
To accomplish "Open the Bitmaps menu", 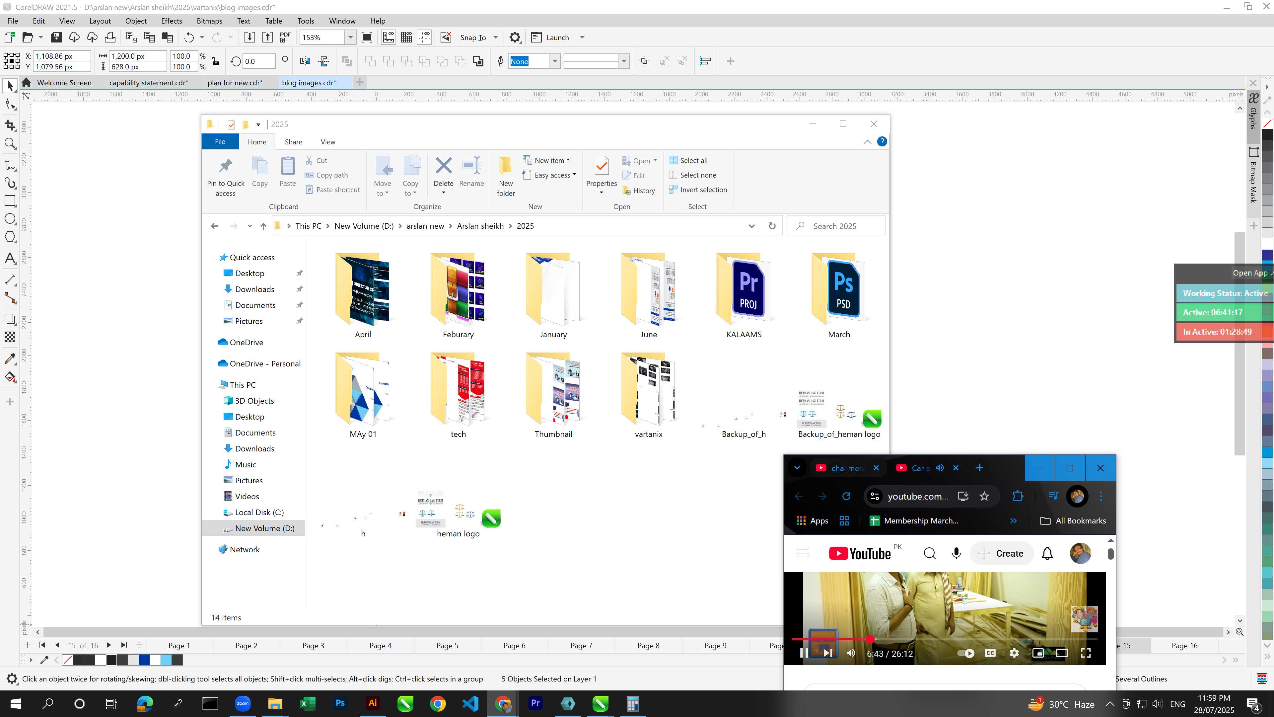I will pos(209,21).
